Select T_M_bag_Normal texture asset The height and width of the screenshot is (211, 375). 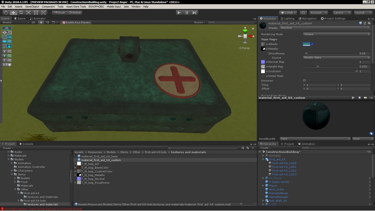click(x=93, y=179)
